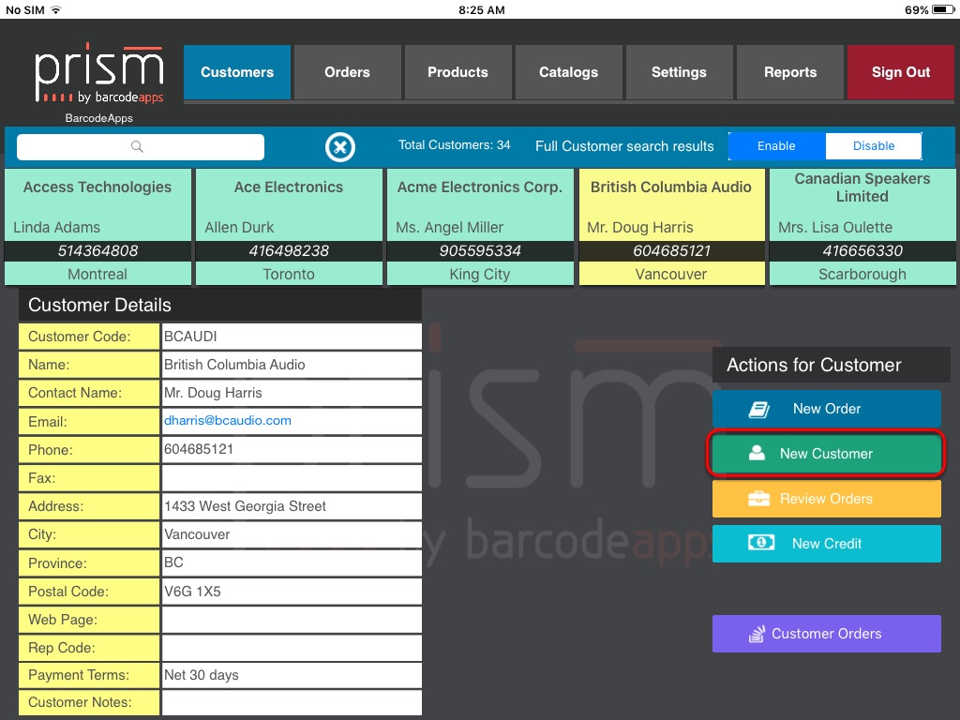
Task: Select the British Columbia Audio customer card
Action: 671,227
